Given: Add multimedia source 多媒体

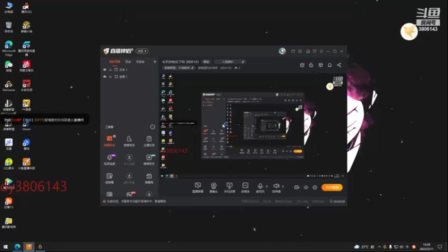Looking at the screenshot, I should click(x=245, y=188).
